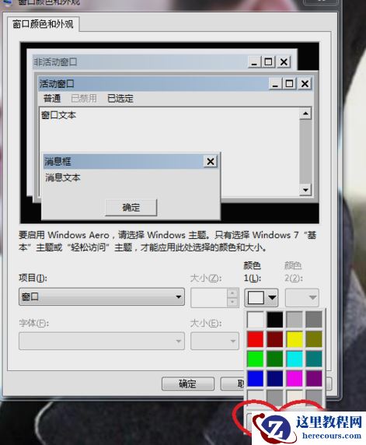The height and width of the screenshot is (445, 366).
Task: Click close X on 活动窗口 preview
Action: pos(305,84)
